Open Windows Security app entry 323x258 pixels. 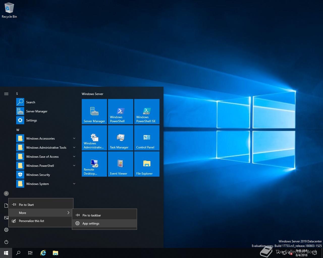(x=46, y=175)
